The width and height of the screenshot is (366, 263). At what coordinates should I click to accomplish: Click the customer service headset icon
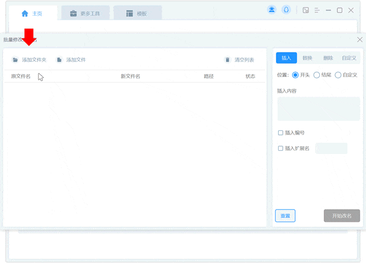click(286, 10)
